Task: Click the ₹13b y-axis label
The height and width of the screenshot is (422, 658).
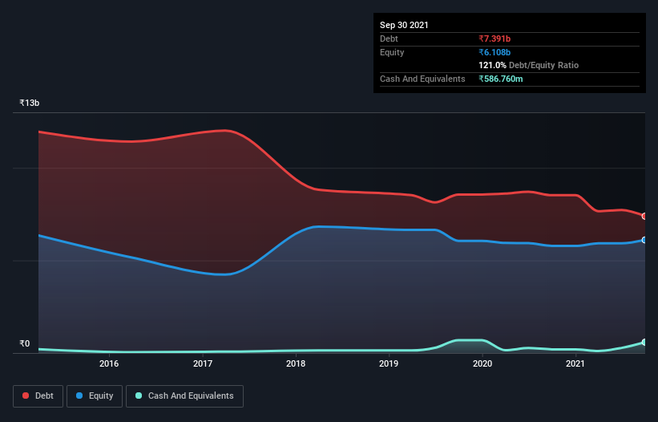Action: pyautogui.click(x=30, y=103)
